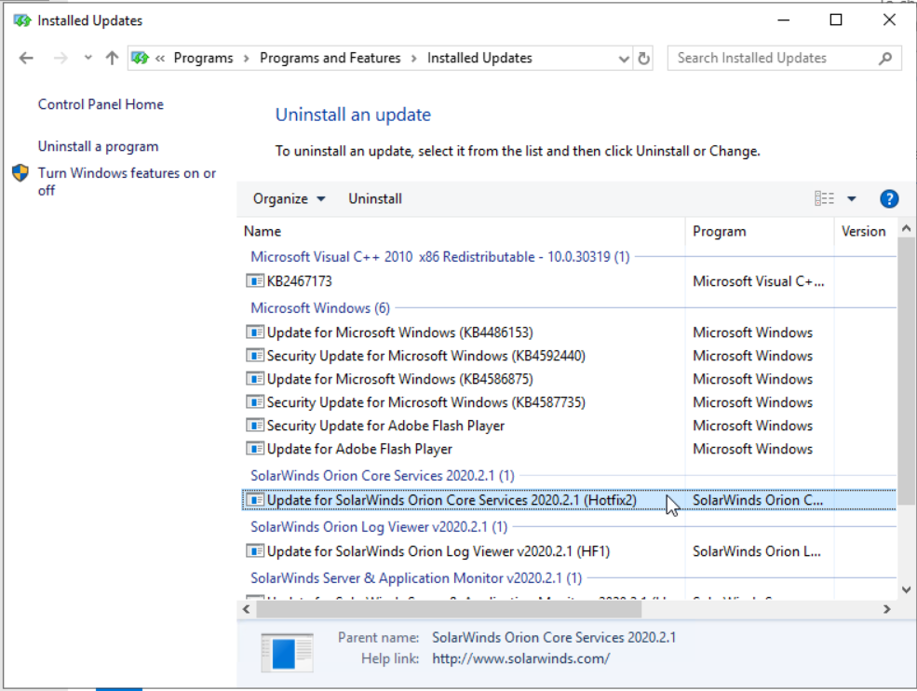This screenshot has height=691, width=917.
Task: Collapse the Microsoft Windows (6) group
Action: [320, 307]
